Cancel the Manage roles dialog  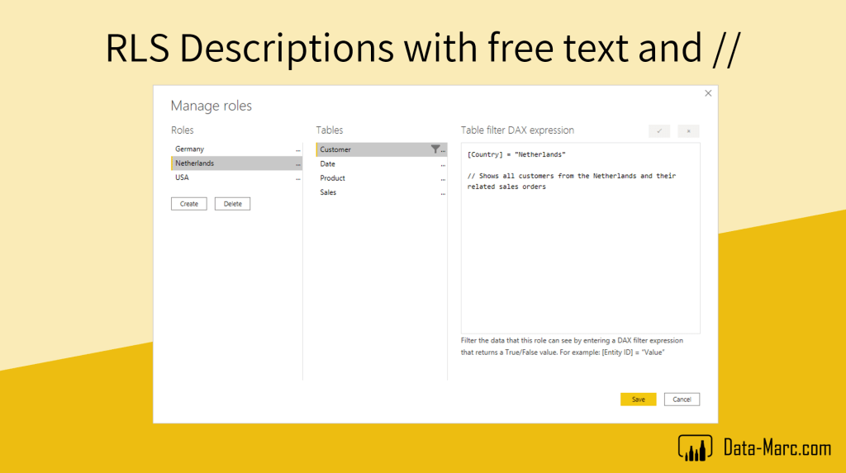click(682, 400)
